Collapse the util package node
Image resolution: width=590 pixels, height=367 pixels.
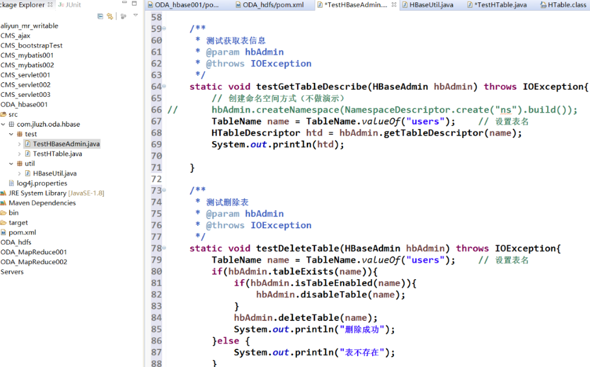(x=11, y=164)
